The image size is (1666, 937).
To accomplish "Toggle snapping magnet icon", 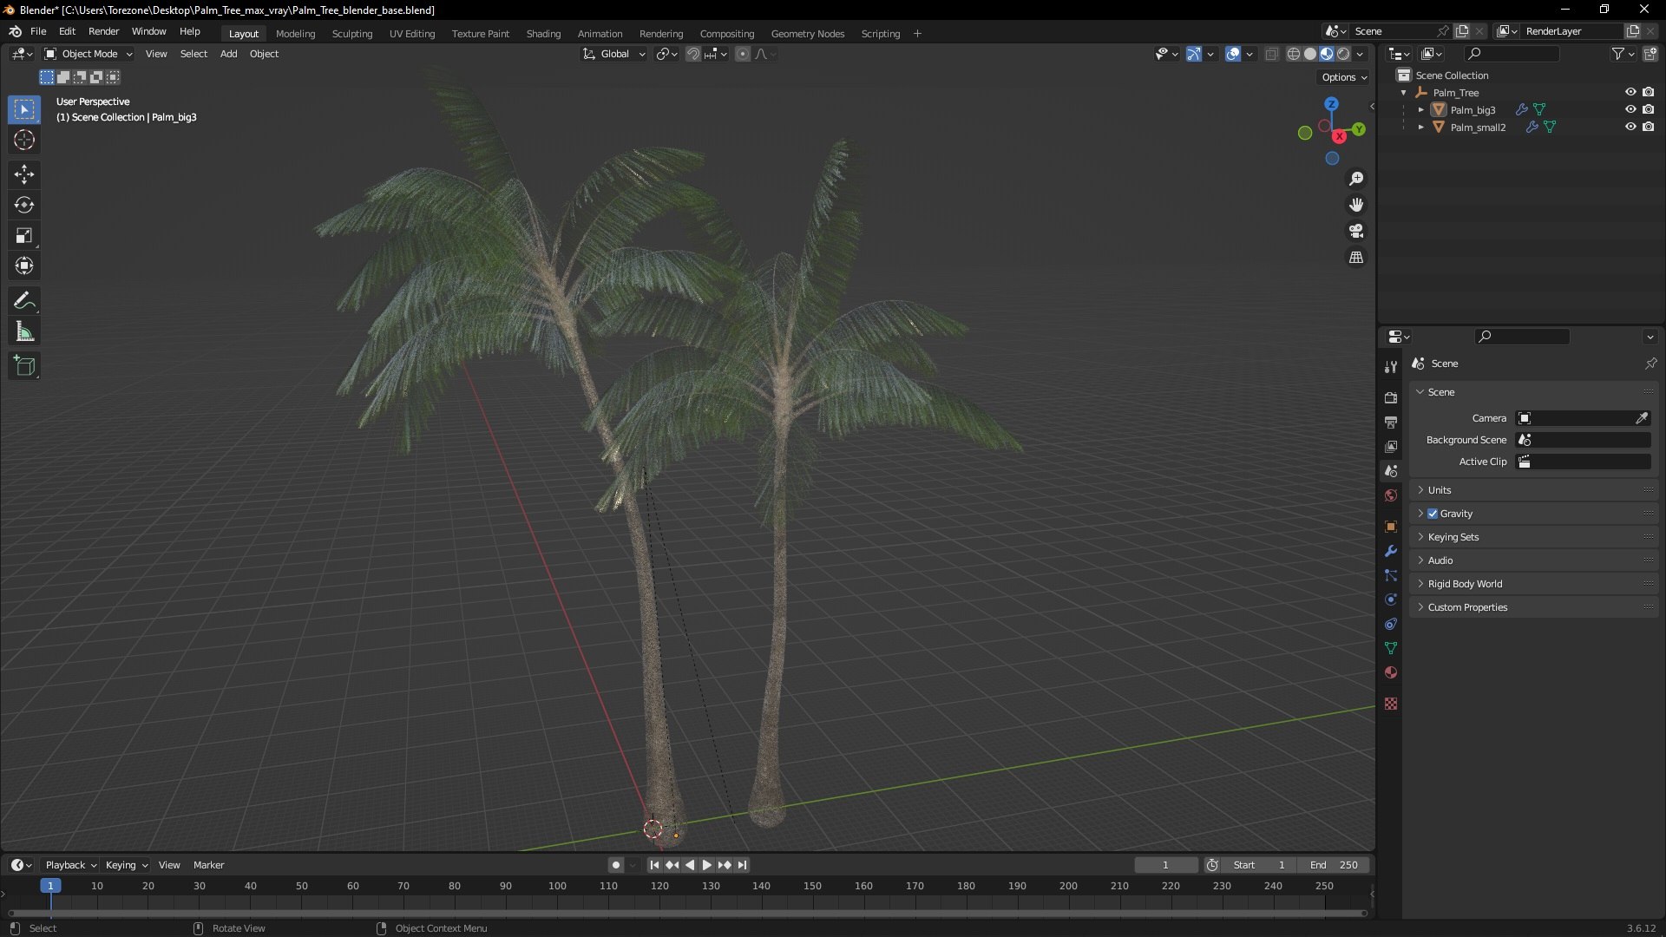I will 693,54.
